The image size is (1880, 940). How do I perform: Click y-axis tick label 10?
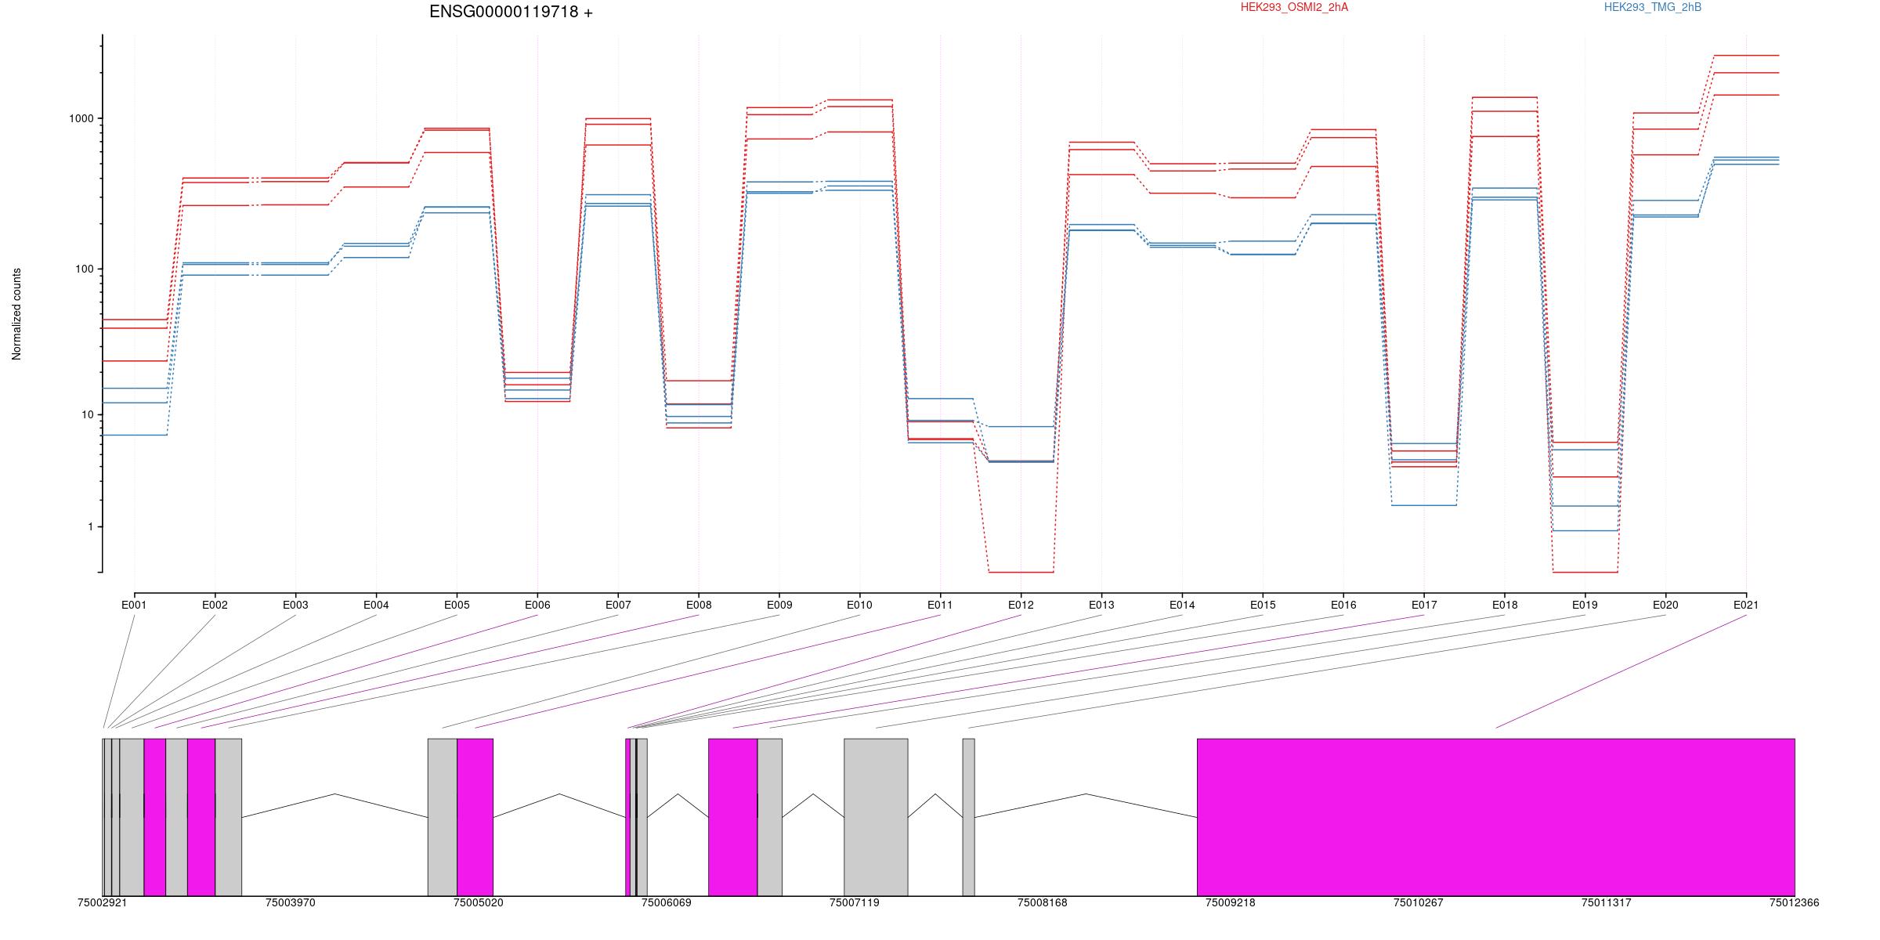coord(87,414)
